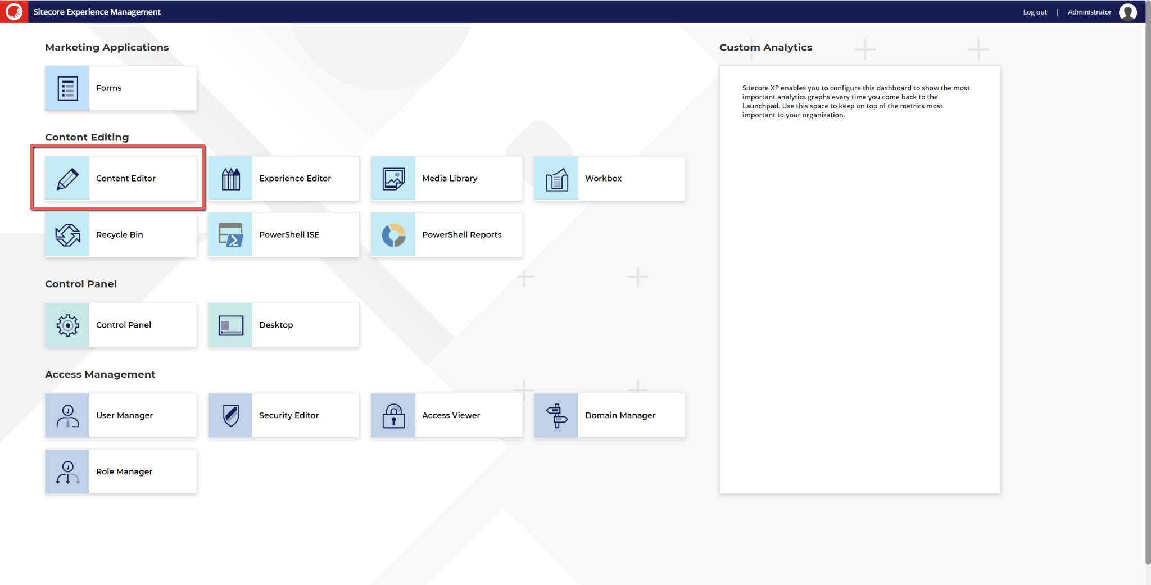Click the Marketing Applications heading
Viewport: 1151px width, 585px height.
(x=107, y=48)
